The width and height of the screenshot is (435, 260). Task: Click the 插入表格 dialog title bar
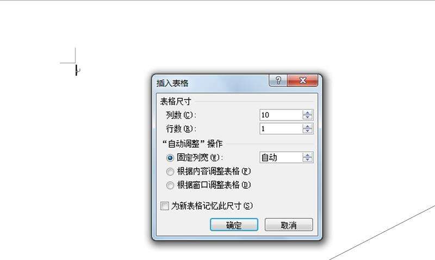pyautogui.click(x=211, y=83)
